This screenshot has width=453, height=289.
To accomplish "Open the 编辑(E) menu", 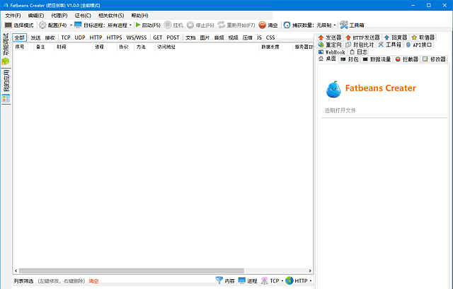I will click(36, 16).
